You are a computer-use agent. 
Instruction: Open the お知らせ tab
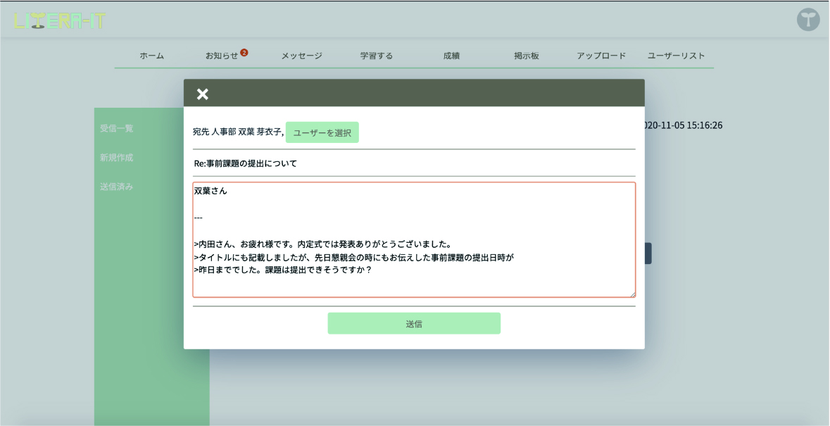(222, 56)
